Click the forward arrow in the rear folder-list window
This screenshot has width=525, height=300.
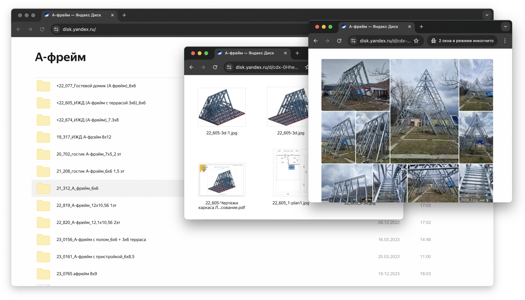point(30,29)
